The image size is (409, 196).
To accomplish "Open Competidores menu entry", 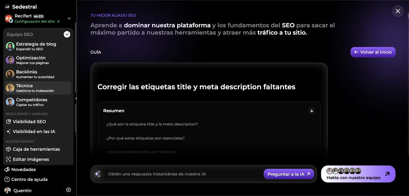I will [x=38, y=102].
